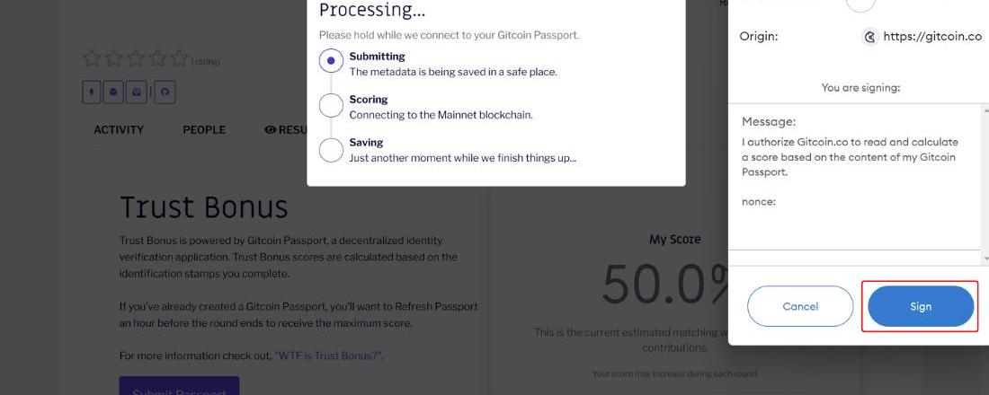
Task: Click the mail envelope icon button
Action: 138,92
